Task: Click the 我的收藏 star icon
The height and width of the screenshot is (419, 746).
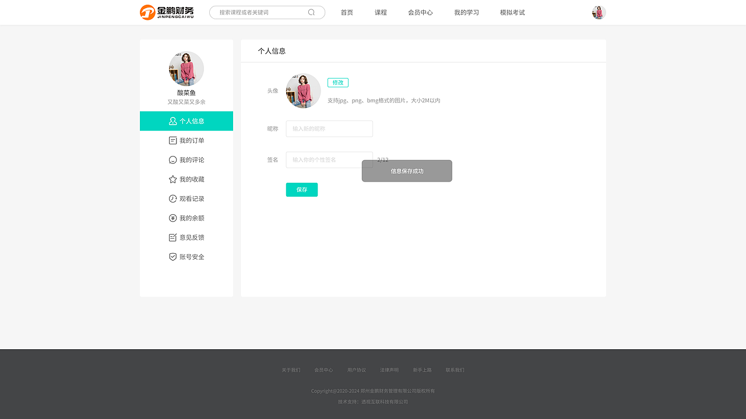Action: (x=173, y=179)
